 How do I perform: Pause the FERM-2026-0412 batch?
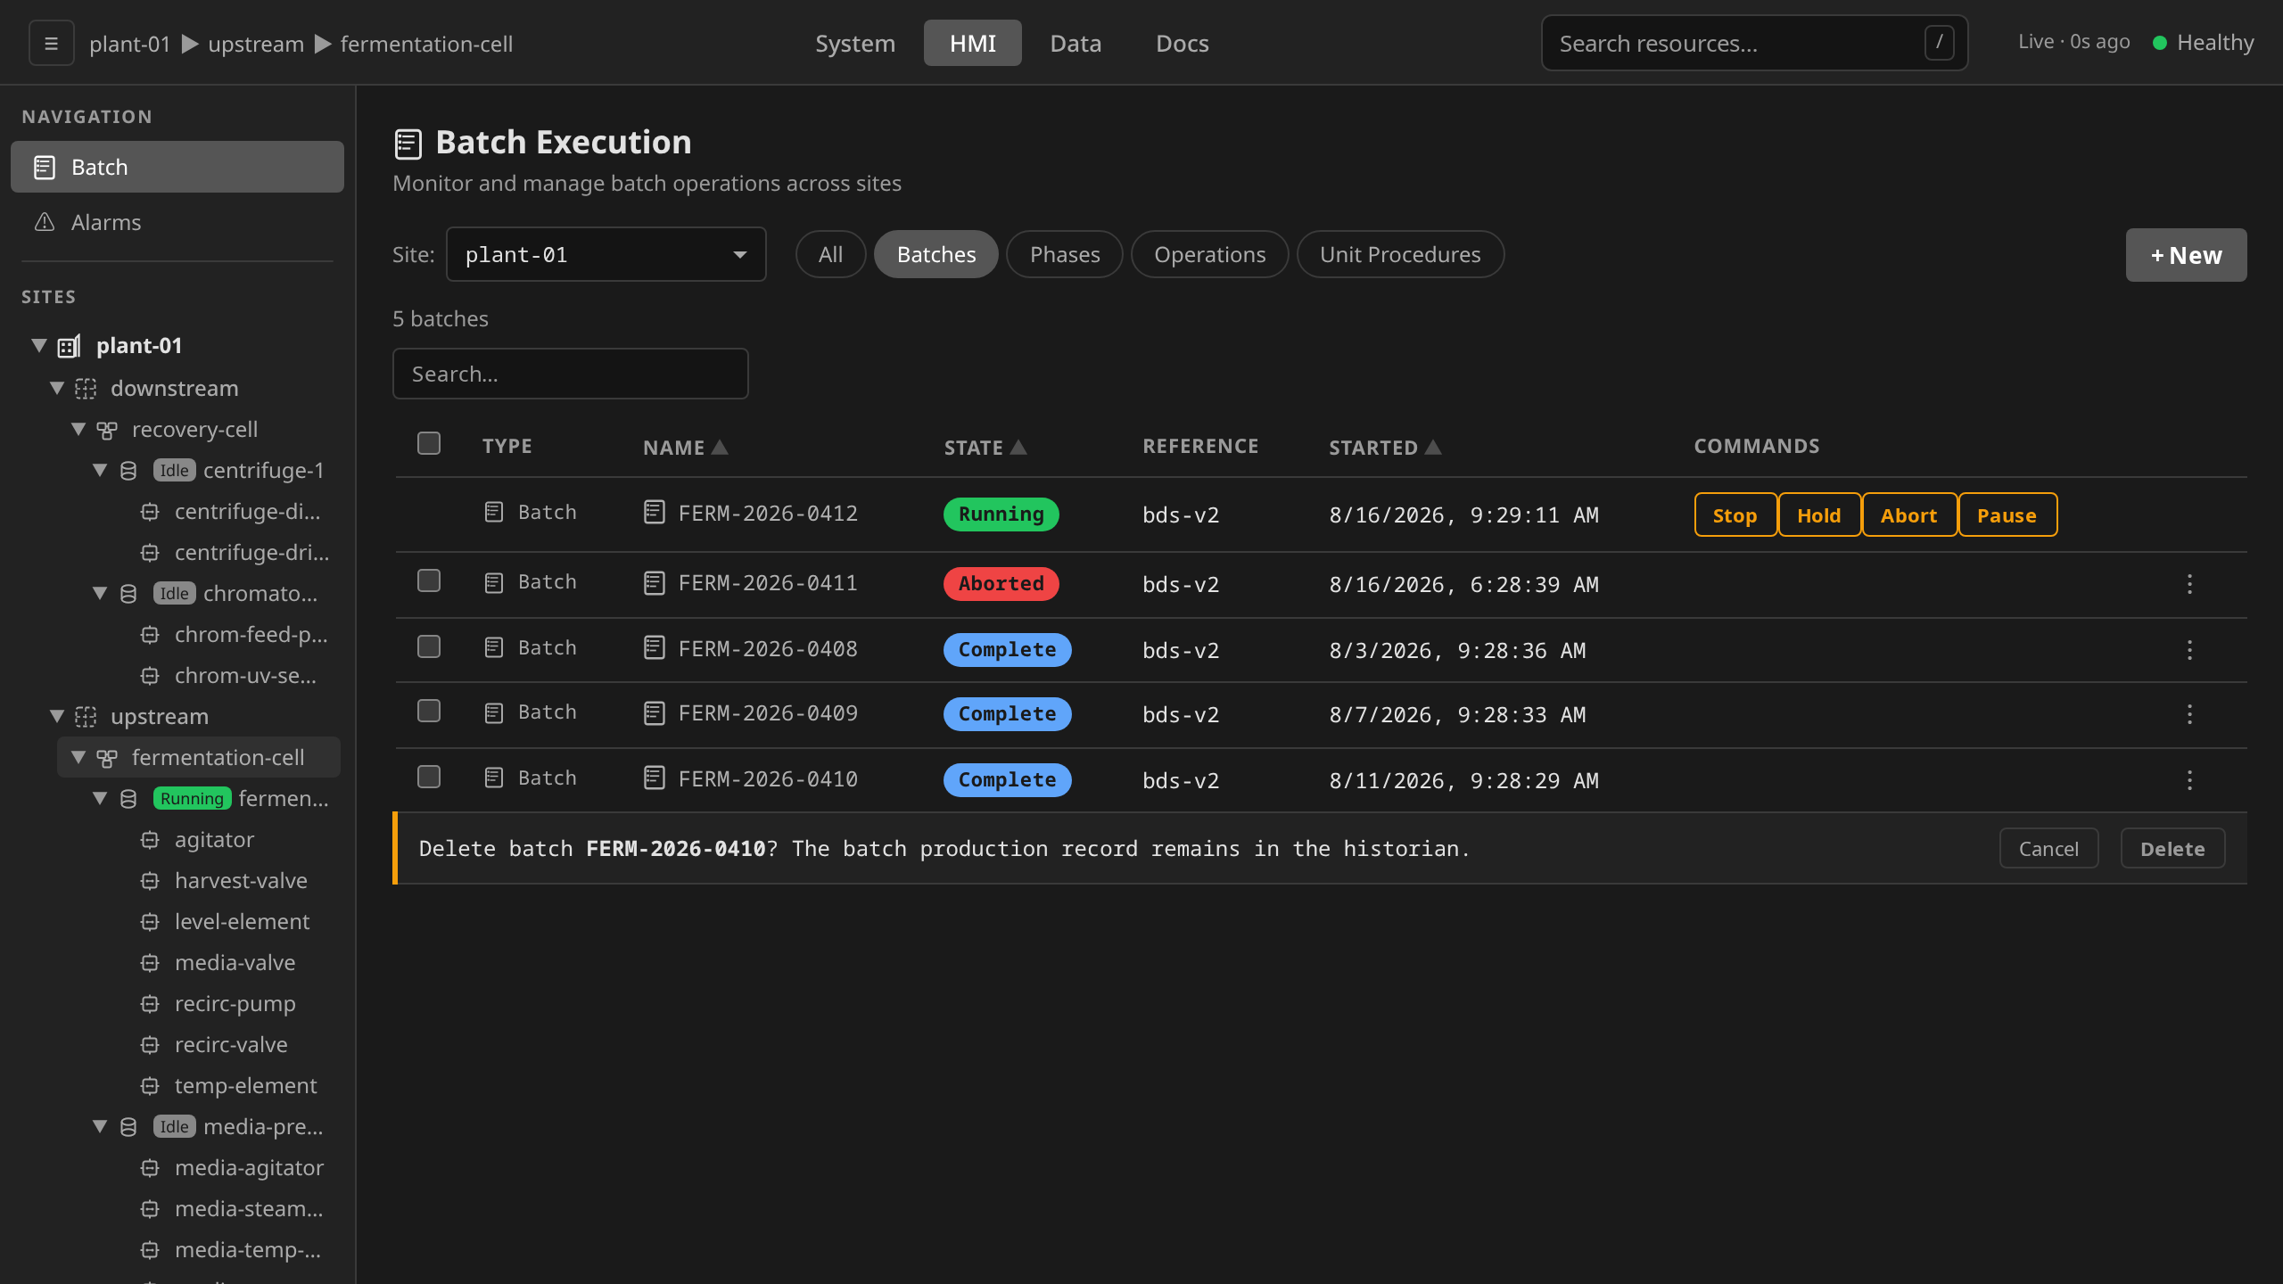[2007, 515]
